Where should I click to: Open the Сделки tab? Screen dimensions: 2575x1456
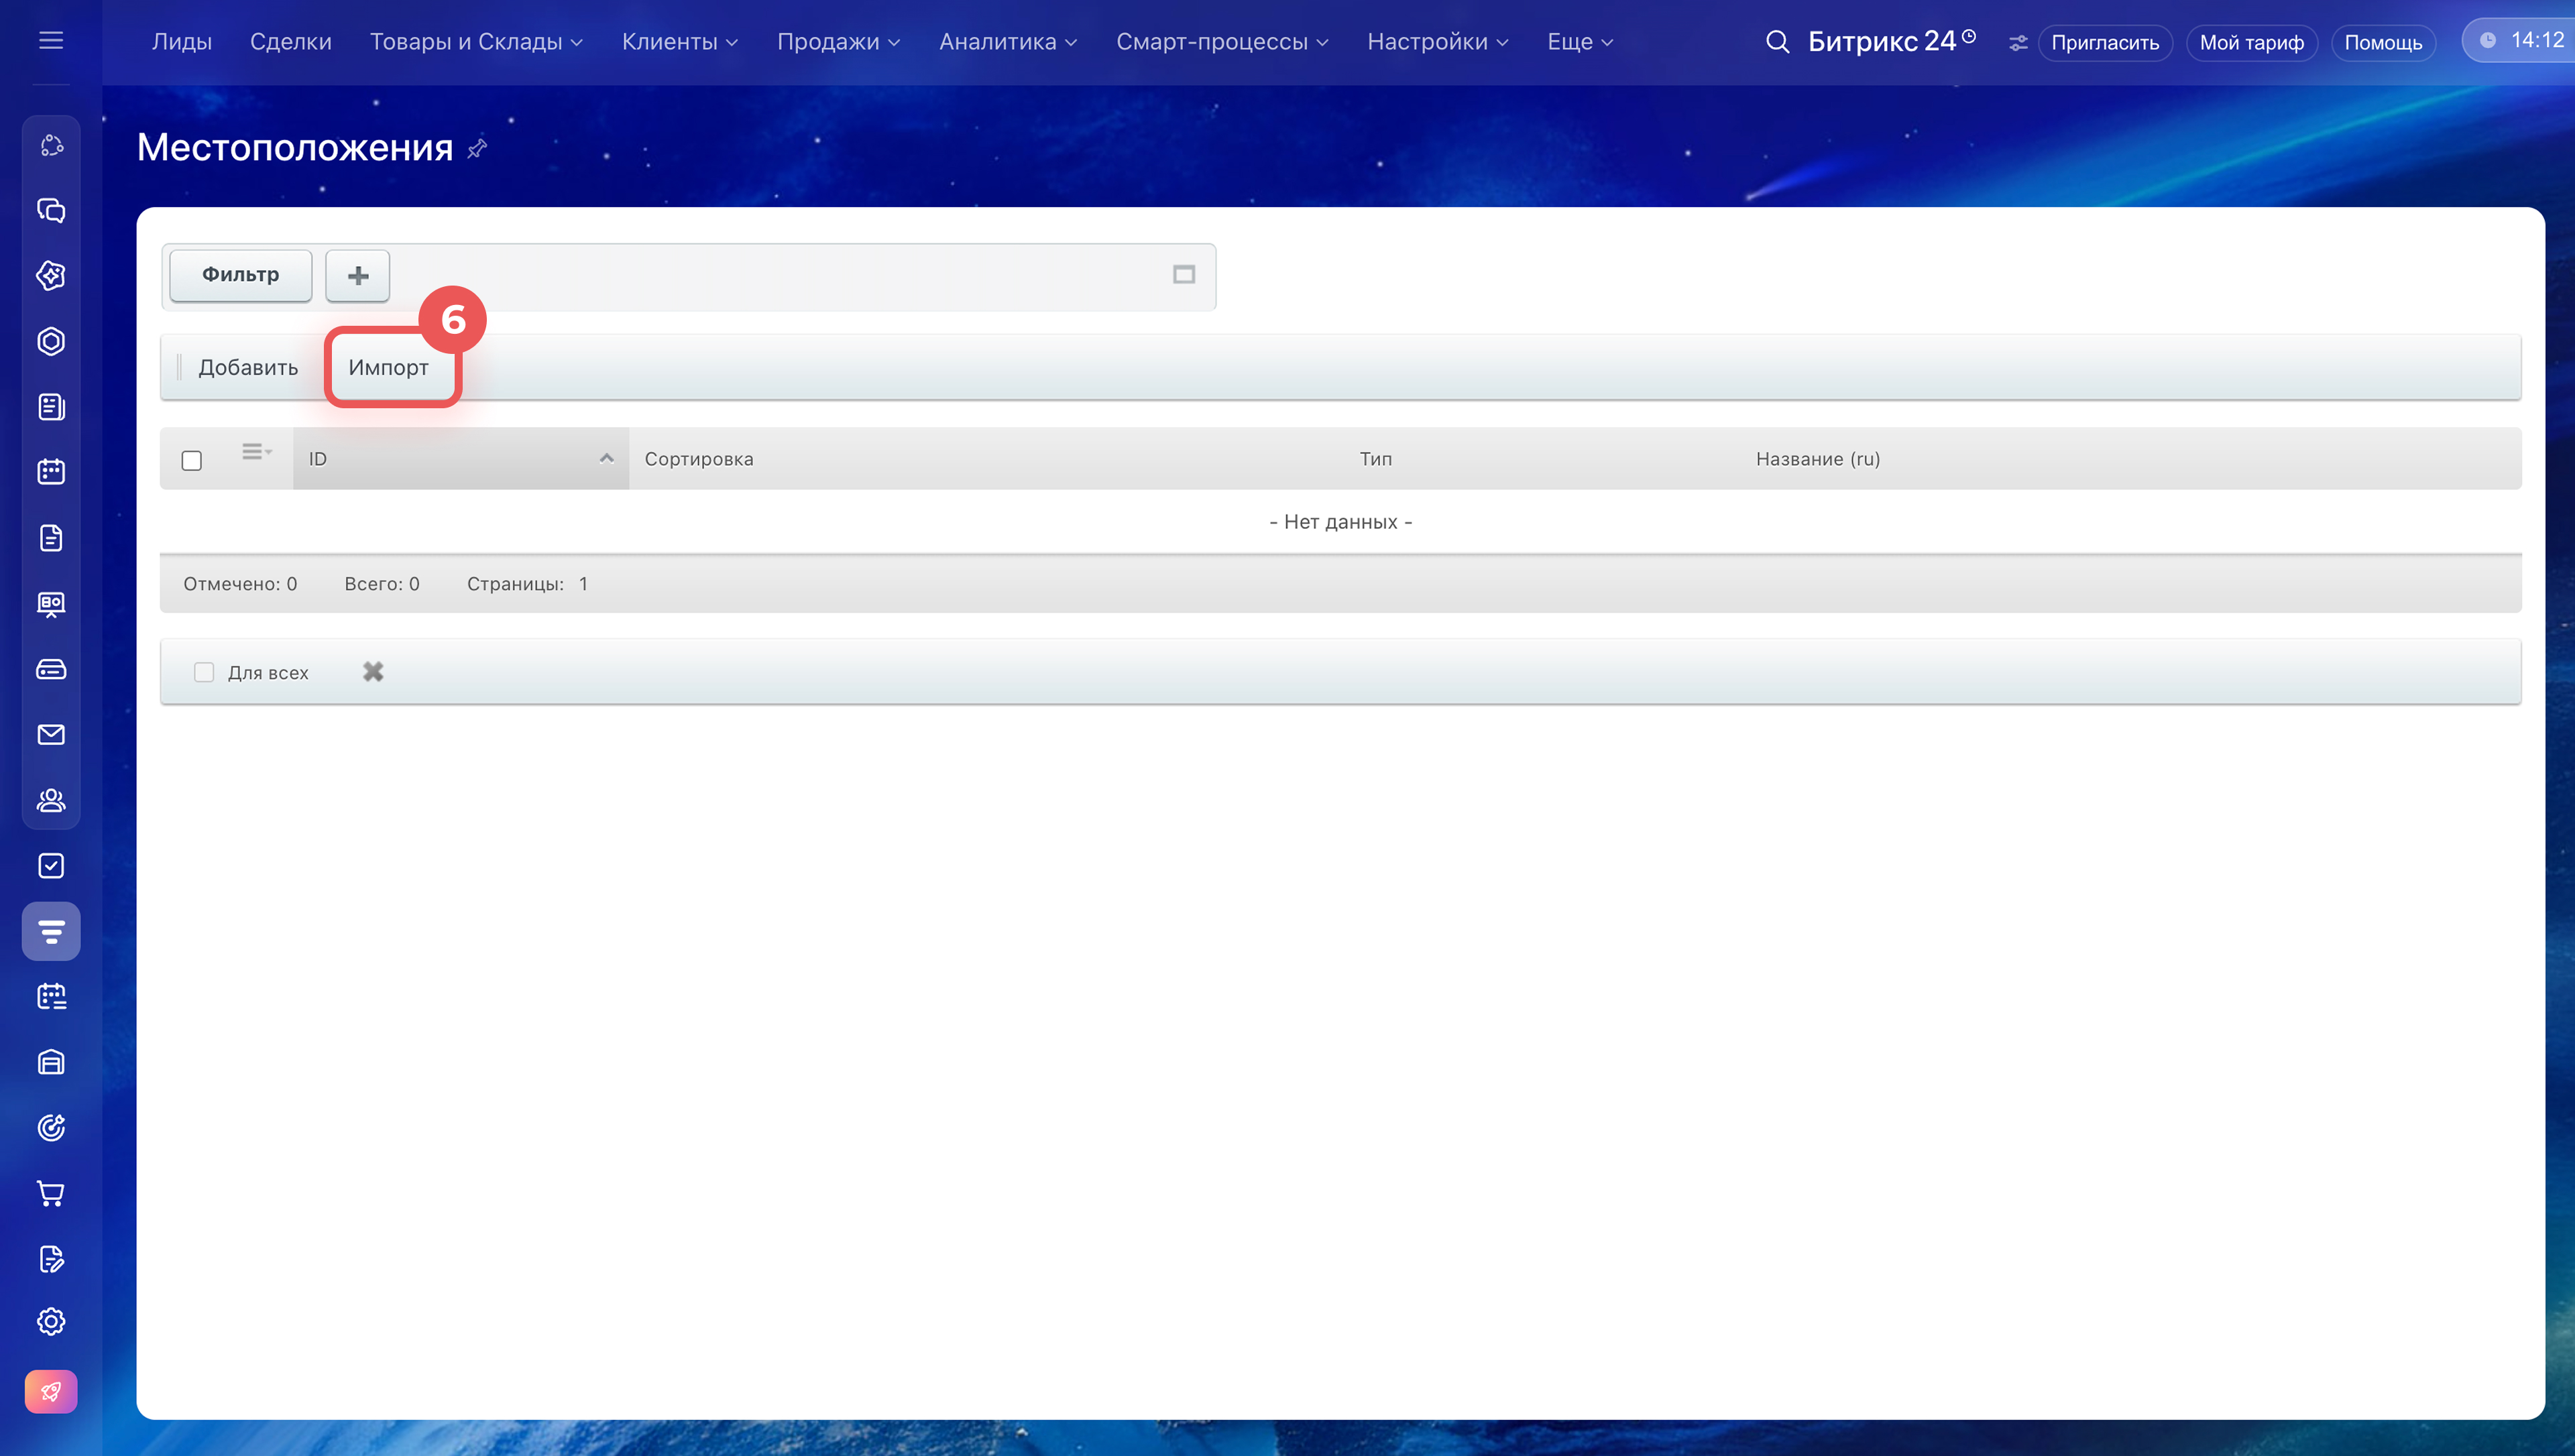(x=291, y=42)
